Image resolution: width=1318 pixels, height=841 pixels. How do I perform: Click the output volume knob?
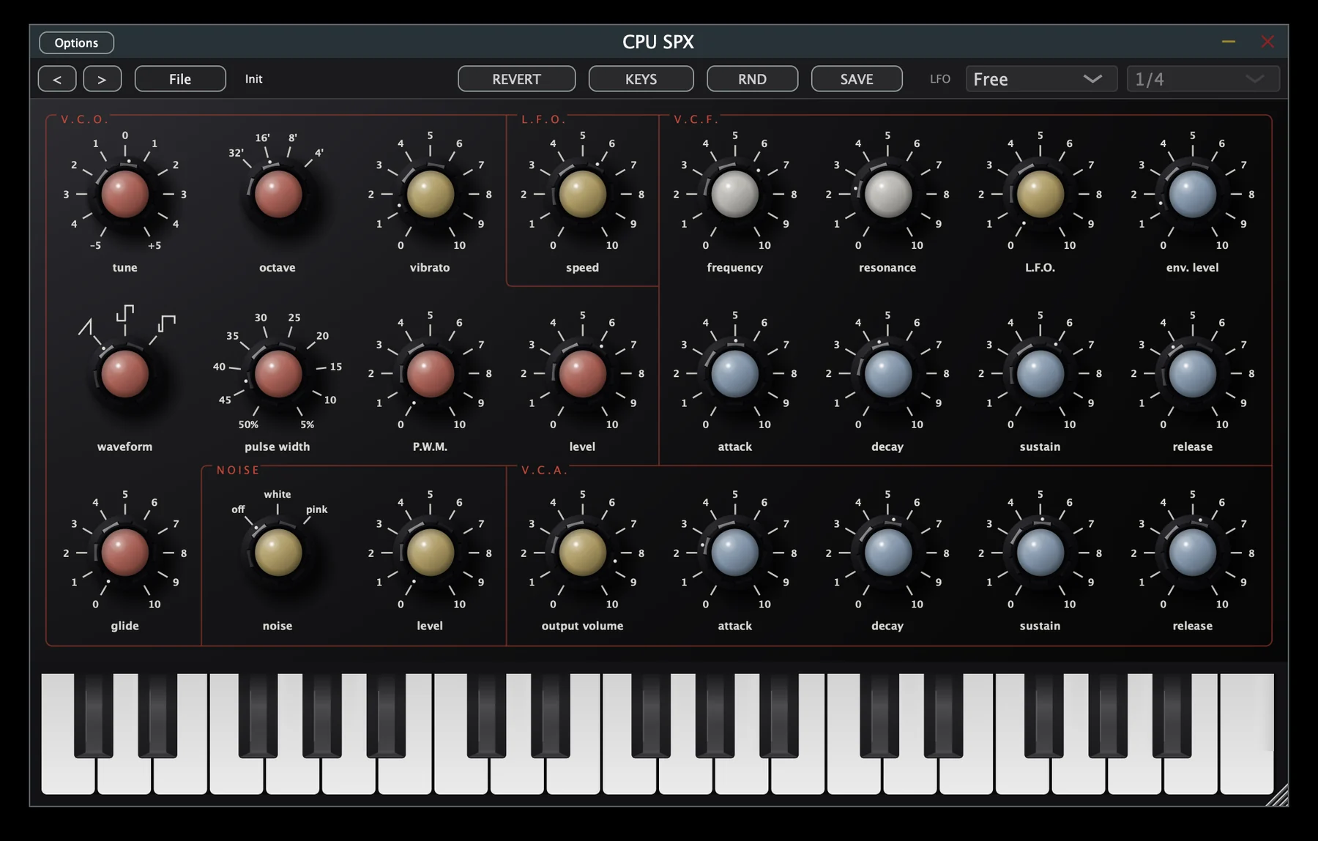583,553
